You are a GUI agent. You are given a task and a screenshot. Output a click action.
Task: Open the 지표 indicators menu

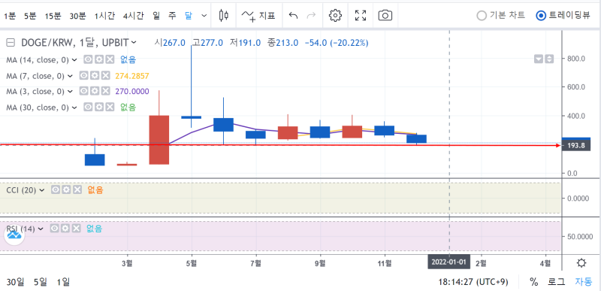pos(258,15)
